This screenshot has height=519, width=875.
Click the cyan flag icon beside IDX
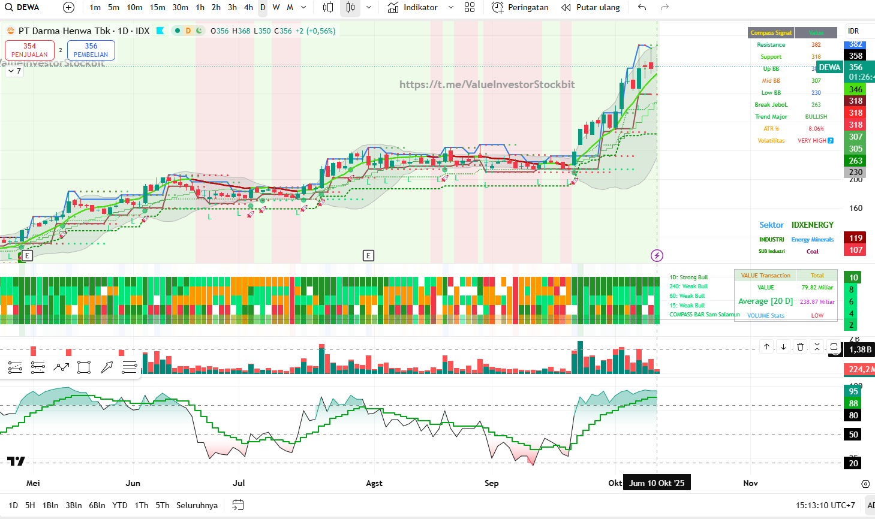coord(160,31)
